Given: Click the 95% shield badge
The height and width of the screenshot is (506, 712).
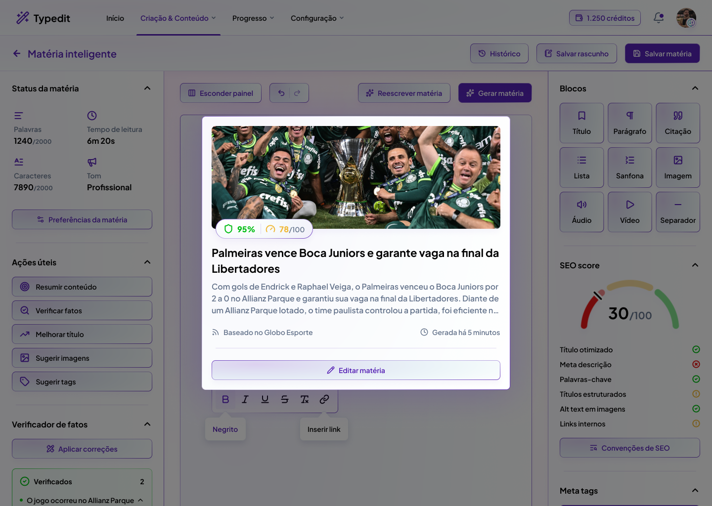Looking at the screenshot, I should point(239,229).
